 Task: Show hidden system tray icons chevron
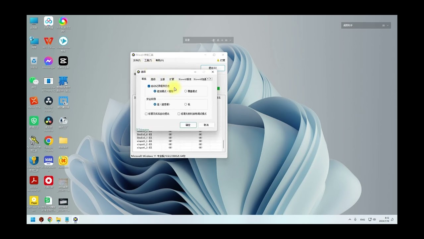[x=350, y=219]
